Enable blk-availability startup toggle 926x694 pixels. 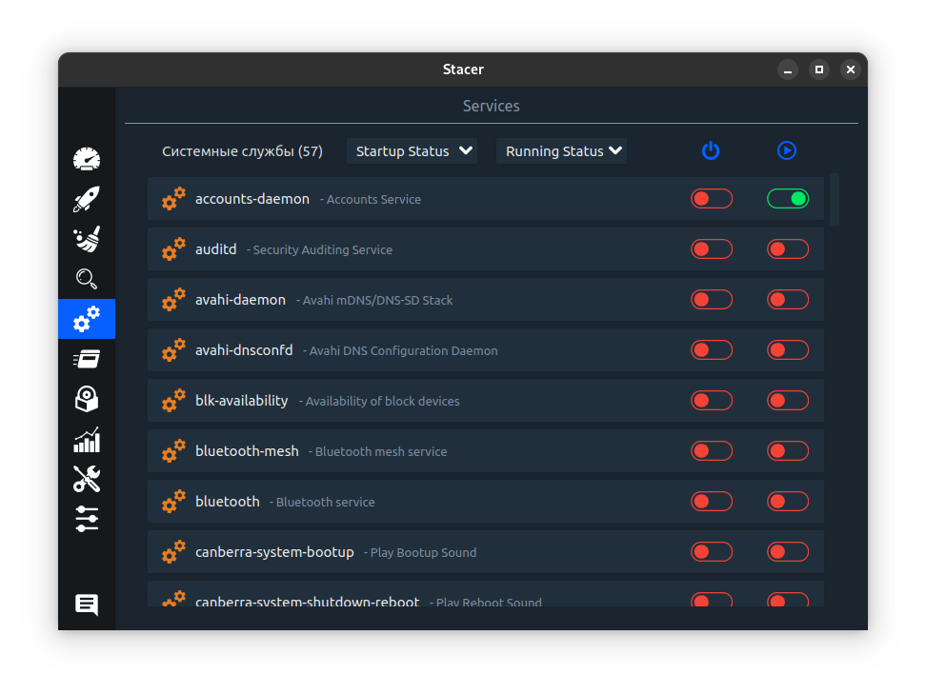tap(712, 401)
